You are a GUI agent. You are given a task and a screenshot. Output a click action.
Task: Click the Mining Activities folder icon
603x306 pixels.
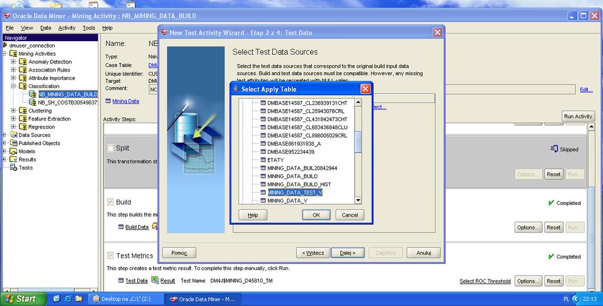point(14,53)
